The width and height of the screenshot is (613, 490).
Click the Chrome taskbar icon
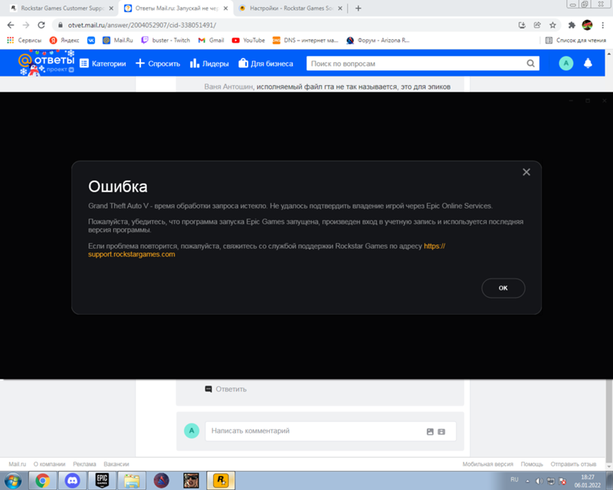click(43, 480)
